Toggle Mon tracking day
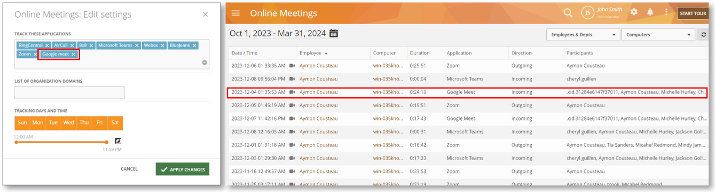The width and height of the screenshot is (715, 192). click(x=38, y=122)
